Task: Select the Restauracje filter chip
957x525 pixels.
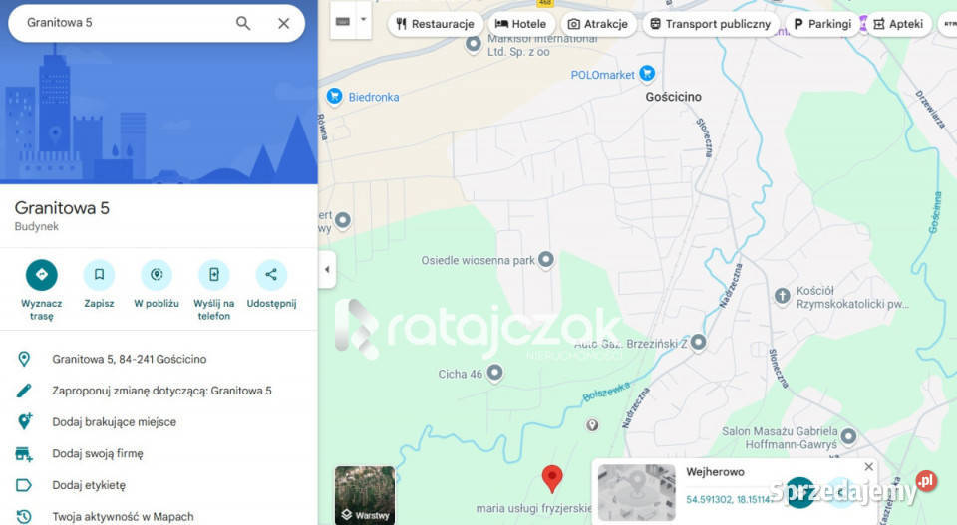Action: [434, 24]
